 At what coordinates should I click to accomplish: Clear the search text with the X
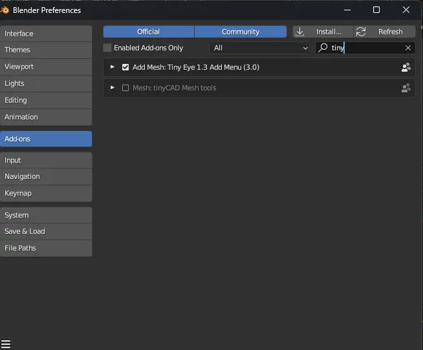click(408, 48)
